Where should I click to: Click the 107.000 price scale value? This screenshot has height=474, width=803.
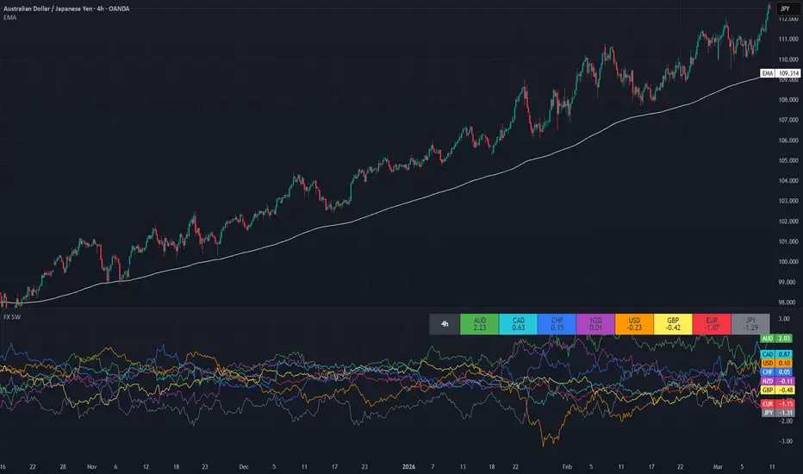click(x=788, y=120)
